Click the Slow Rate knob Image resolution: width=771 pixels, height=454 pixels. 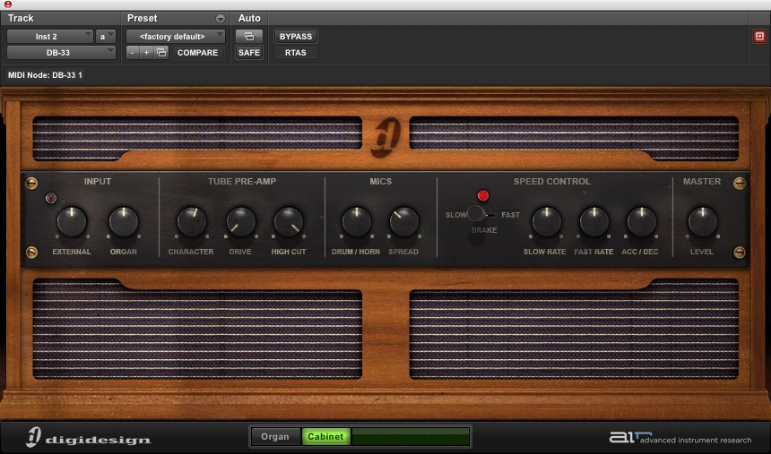(x=546, y=221)
